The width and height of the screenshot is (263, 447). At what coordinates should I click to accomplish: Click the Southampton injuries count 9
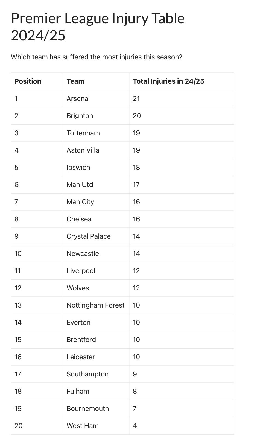coord(135,374)
